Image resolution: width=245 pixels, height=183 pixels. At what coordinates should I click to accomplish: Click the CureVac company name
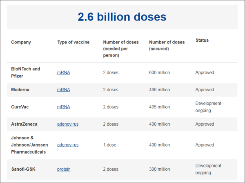click(20, 107)
